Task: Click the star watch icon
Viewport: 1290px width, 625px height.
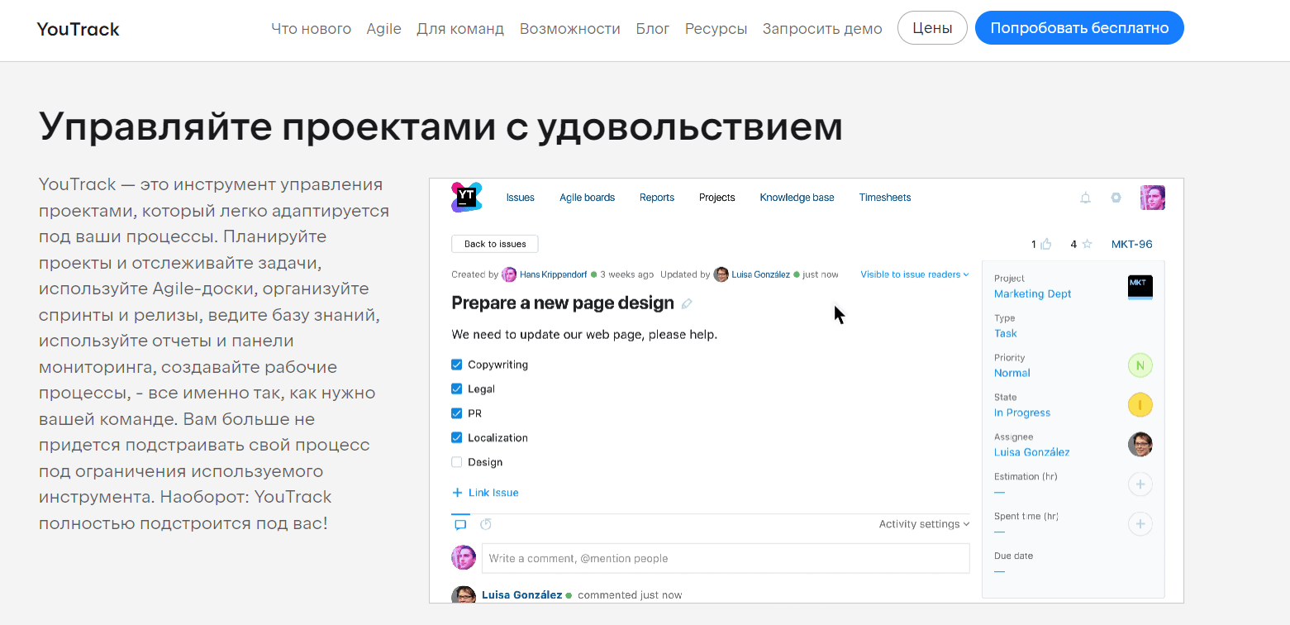Action: (1088, 244)
